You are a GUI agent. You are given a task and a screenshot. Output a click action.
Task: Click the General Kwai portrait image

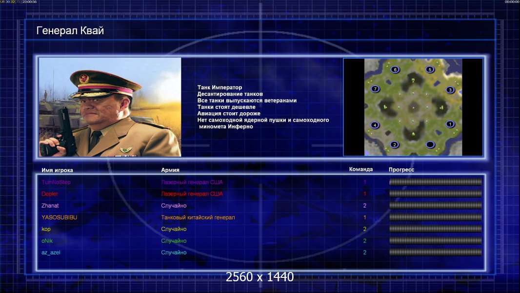pos(110,107)
